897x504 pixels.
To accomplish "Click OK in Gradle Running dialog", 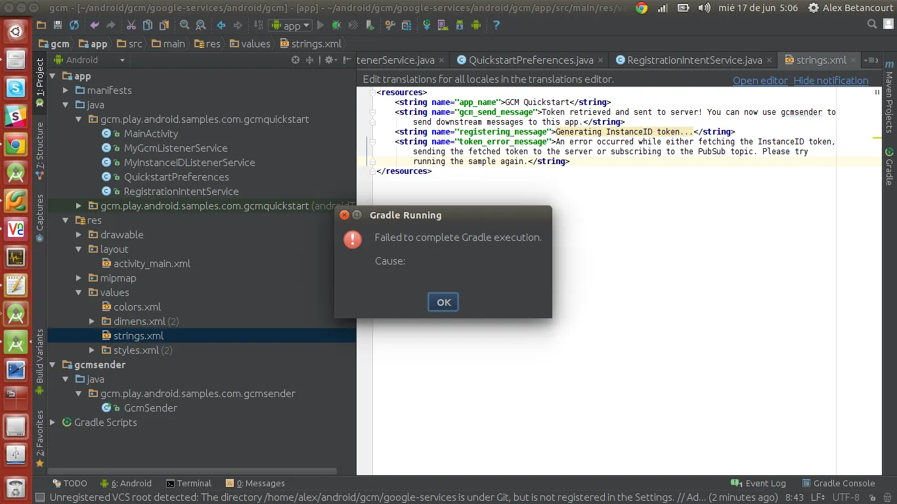I will [x=443, y=302].
